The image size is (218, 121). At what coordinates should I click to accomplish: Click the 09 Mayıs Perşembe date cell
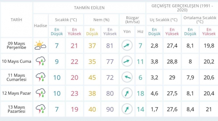[x=17, y=45]
